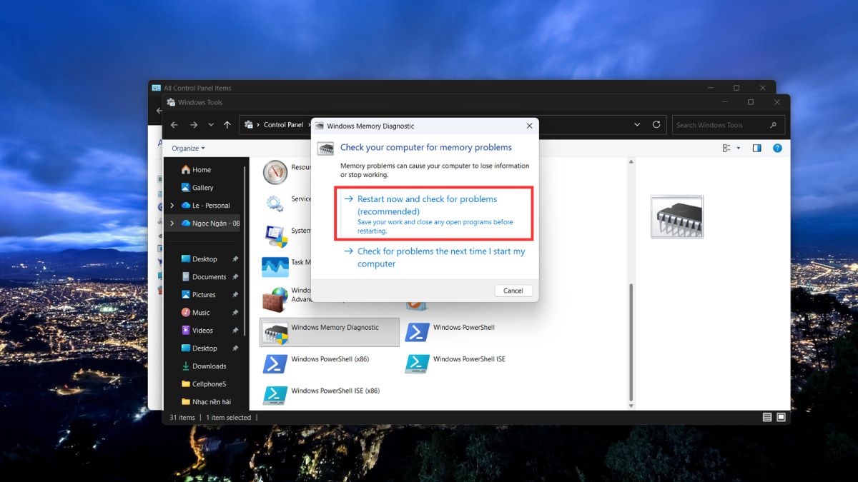Select Services gears icon
Image resolution: width=858 pixels, height=482 pixels.
(275, 203)
